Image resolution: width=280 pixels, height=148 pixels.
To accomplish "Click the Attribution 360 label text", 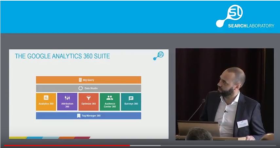I will (67, 105).
